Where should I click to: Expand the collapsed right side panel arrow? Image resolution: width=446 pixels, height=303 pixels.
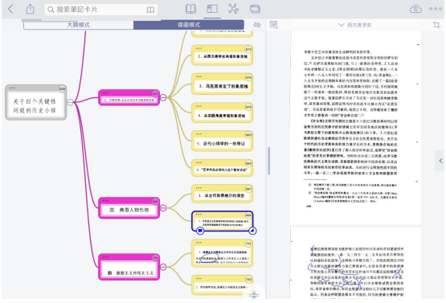click(x=440, y=161)
